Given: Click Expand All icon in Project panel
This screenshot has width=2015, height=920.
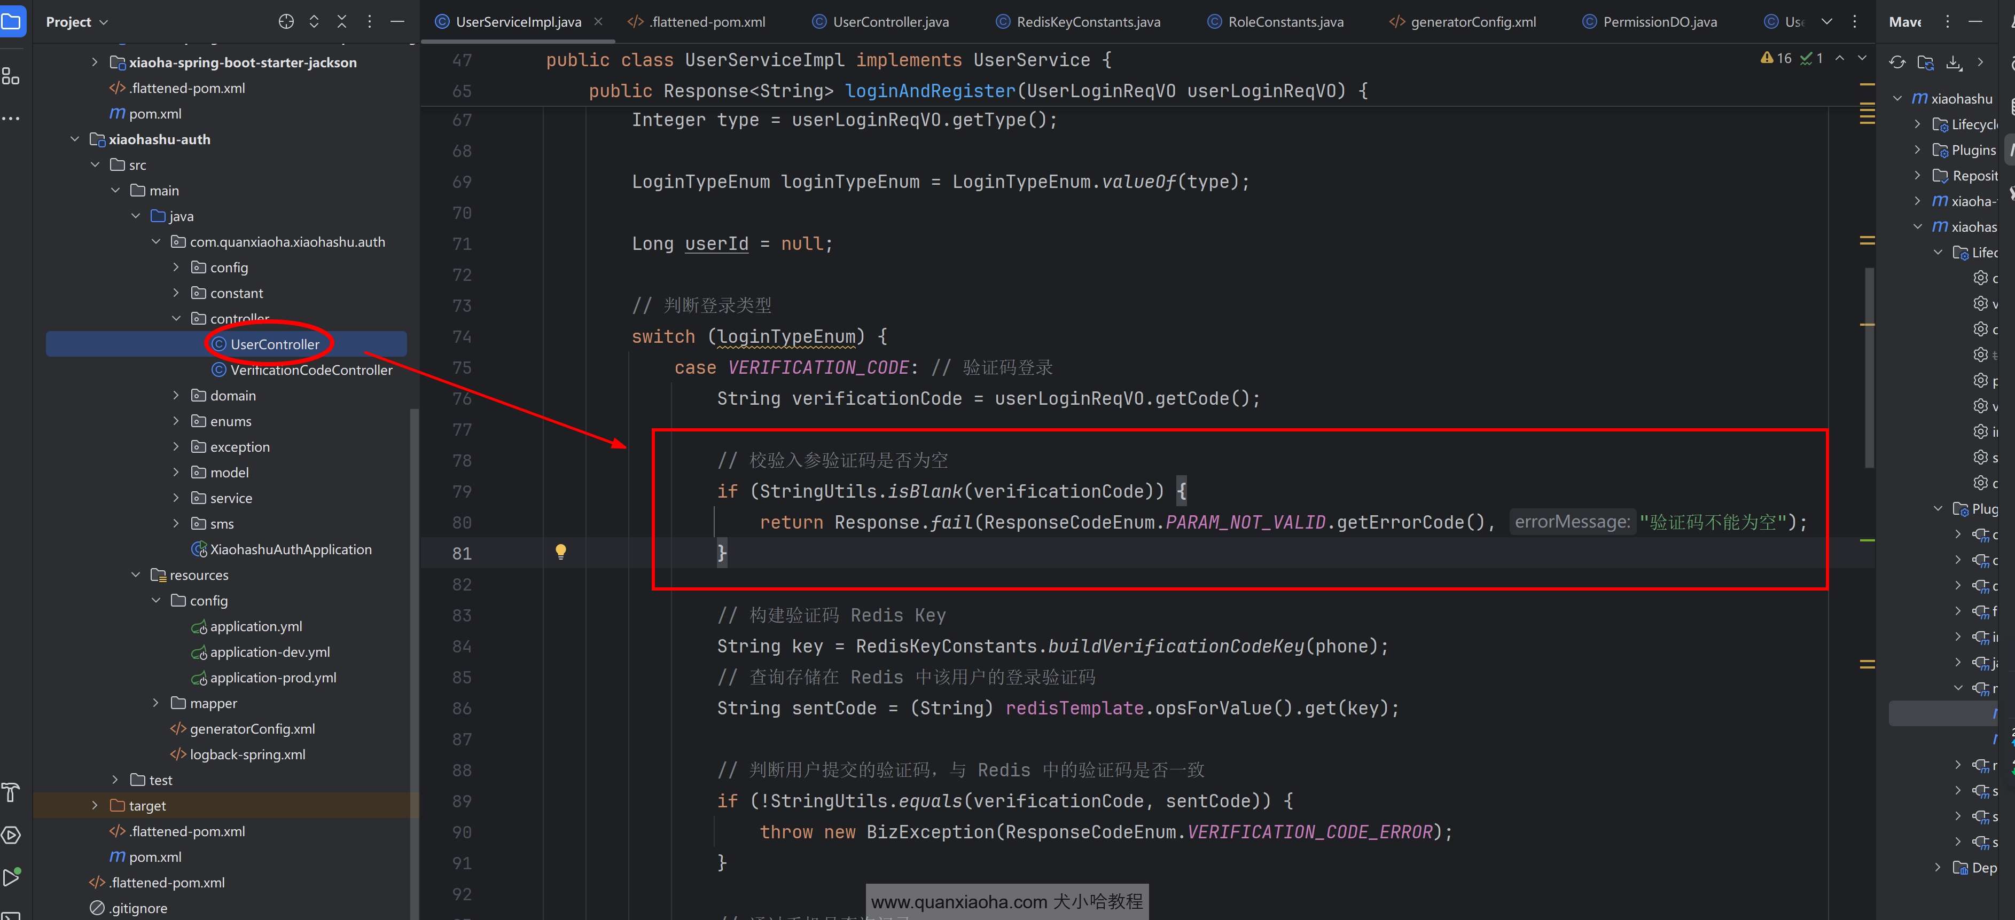Looking at the screenshot, I should [315, 22].
